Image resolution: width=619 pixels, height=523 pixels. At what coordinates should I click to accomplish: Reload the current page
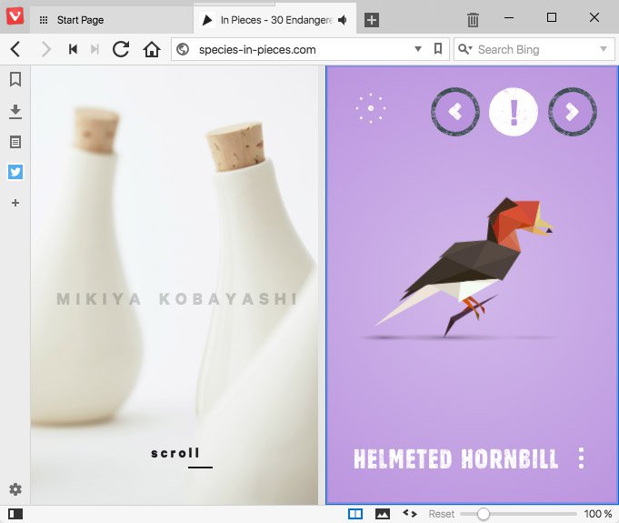click(x=121, y=49)
